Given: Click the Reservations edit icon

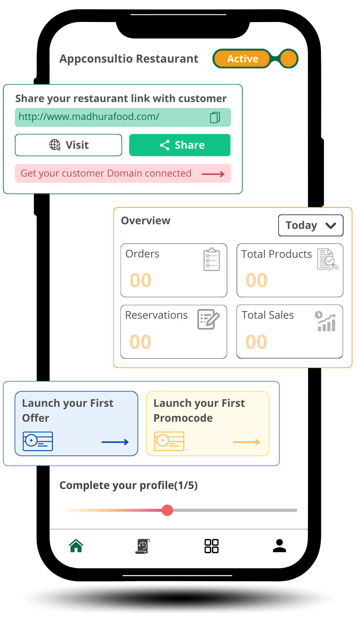Looking at the screenshot, I should pyautogui.click(x=209, y=319).
